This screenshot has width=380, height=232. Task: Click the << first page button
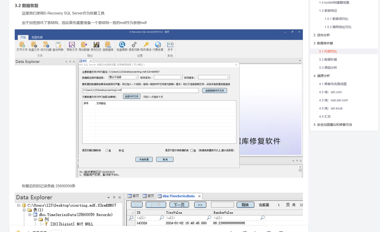[137, 205]
